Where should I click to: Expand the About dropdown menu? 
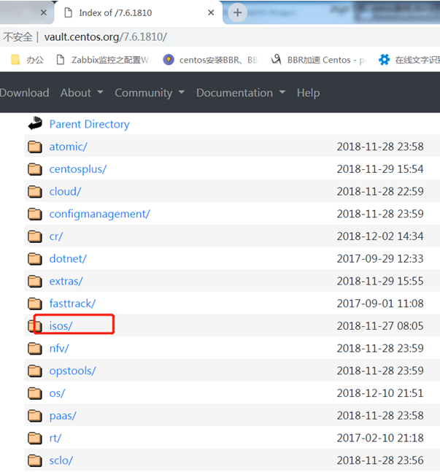click(x=82, y=93)
